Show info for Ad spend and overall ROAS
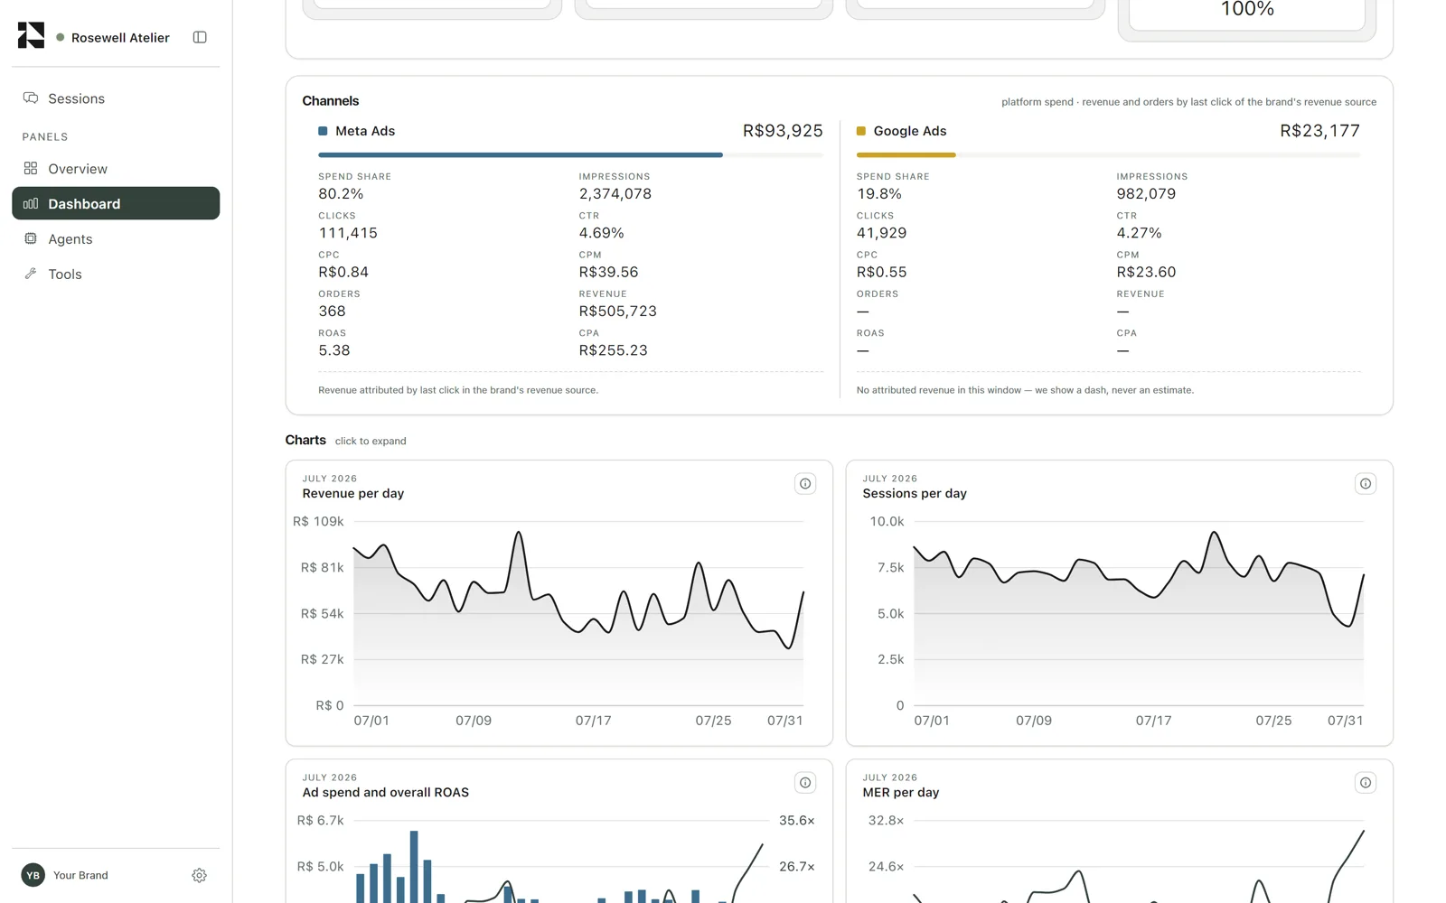The image size is (1446, 903). [805, 783]
